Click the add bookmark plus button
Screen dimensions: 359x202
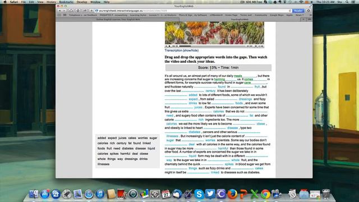(91, 11)
